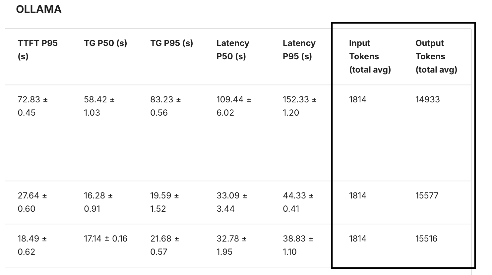Select the output tokens value 15516
492x275 pixels.
coord(426,239)
